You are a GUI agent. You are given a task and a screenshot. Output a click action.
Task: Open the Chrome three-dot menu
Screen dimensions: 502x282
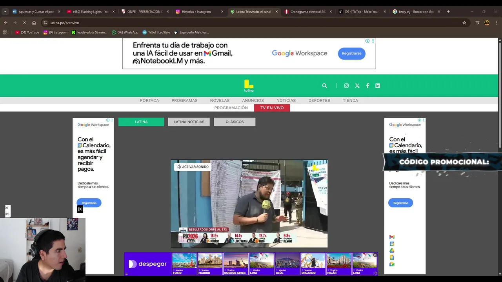pyautogui.click(x=496, y=23)
